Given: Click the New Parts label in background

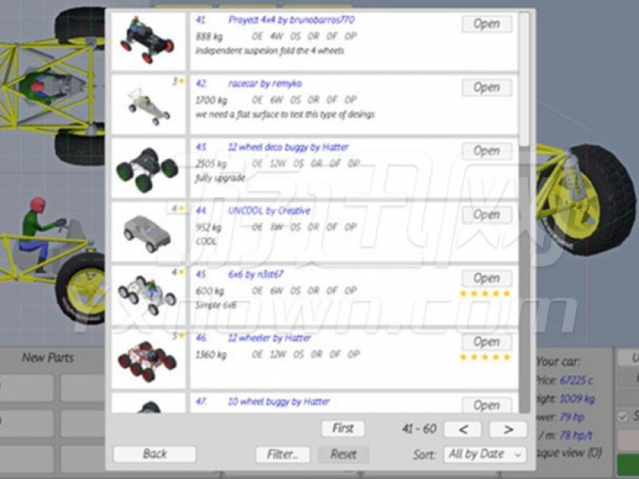Looking at the screenshot, I should pos(48,358).
